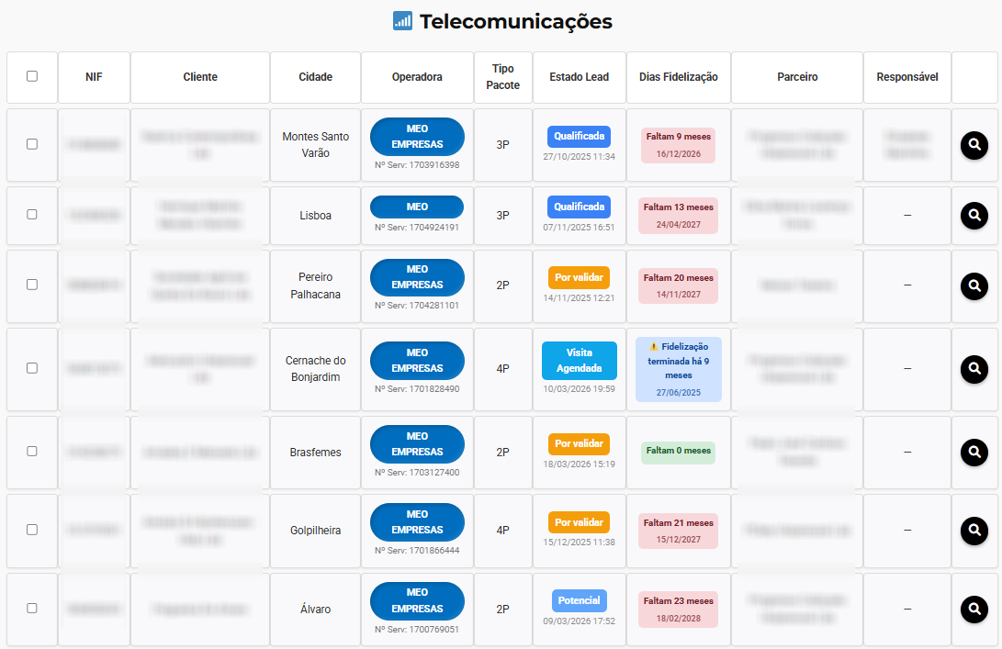The height and width of the screenshot is (649, 1002).
Task: Select the Golpilheira row checkbox
Action: pos(32,530)
